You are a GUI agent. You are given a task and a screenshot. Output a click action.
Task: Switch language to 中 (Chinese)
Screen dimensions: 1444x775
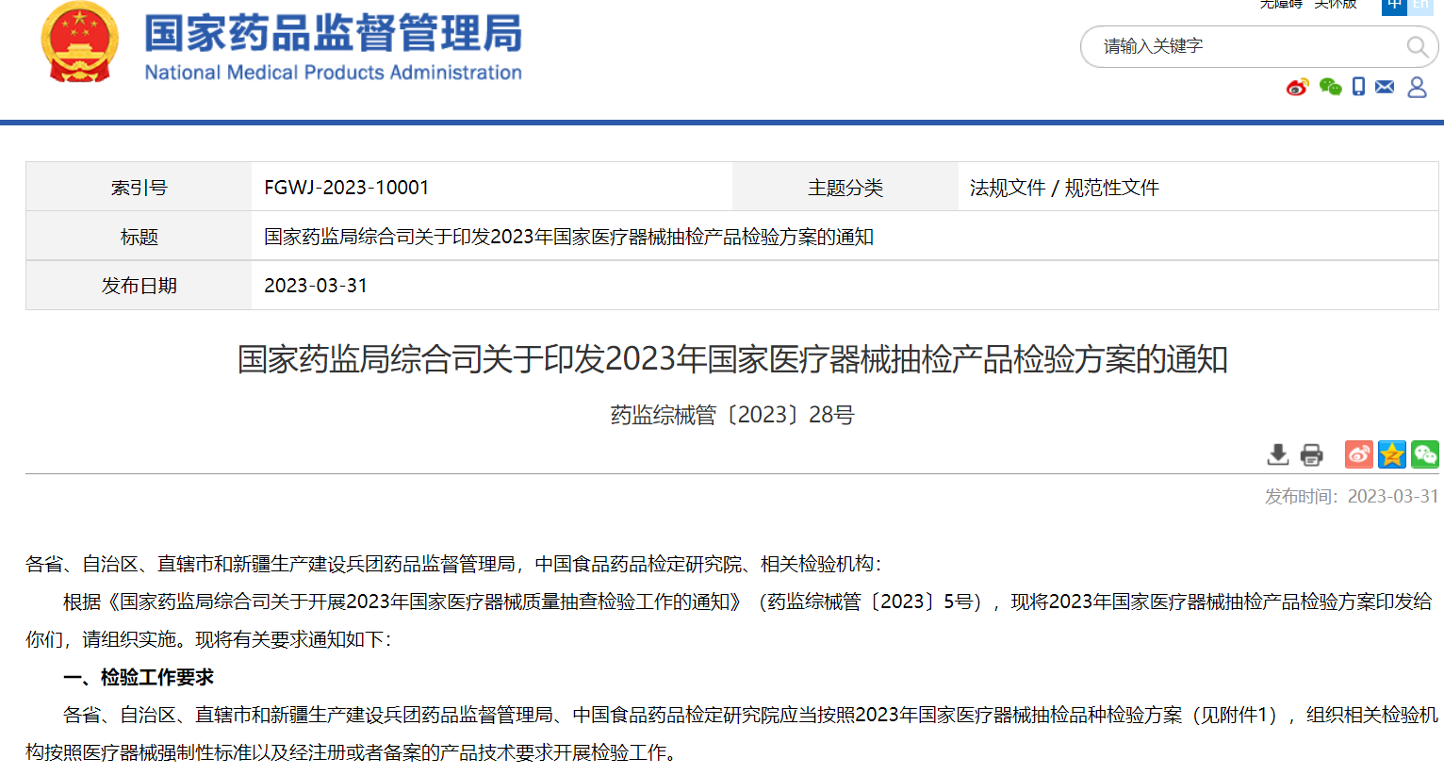[x=1394, y=5]
